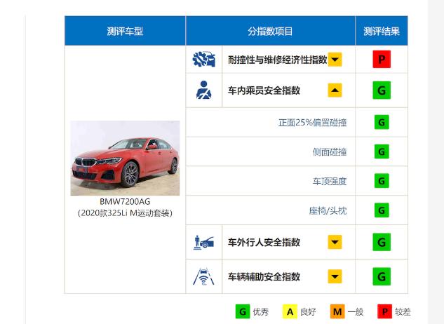The height and width of the screenshot is (324, 444).
Task: Click the 良好 legend label
Action: [308, 312]
